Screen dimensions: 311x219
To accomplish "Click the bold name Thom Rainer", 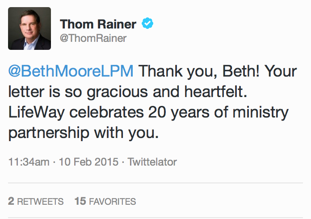I will click(98, 24).
